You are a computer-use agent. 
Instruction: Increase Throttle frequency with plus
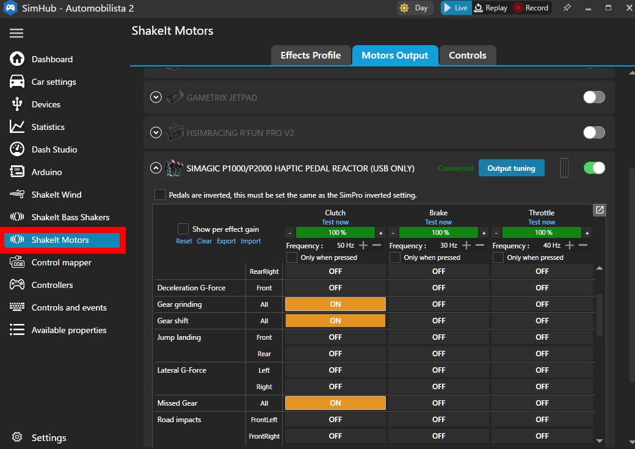click(570, 245)
